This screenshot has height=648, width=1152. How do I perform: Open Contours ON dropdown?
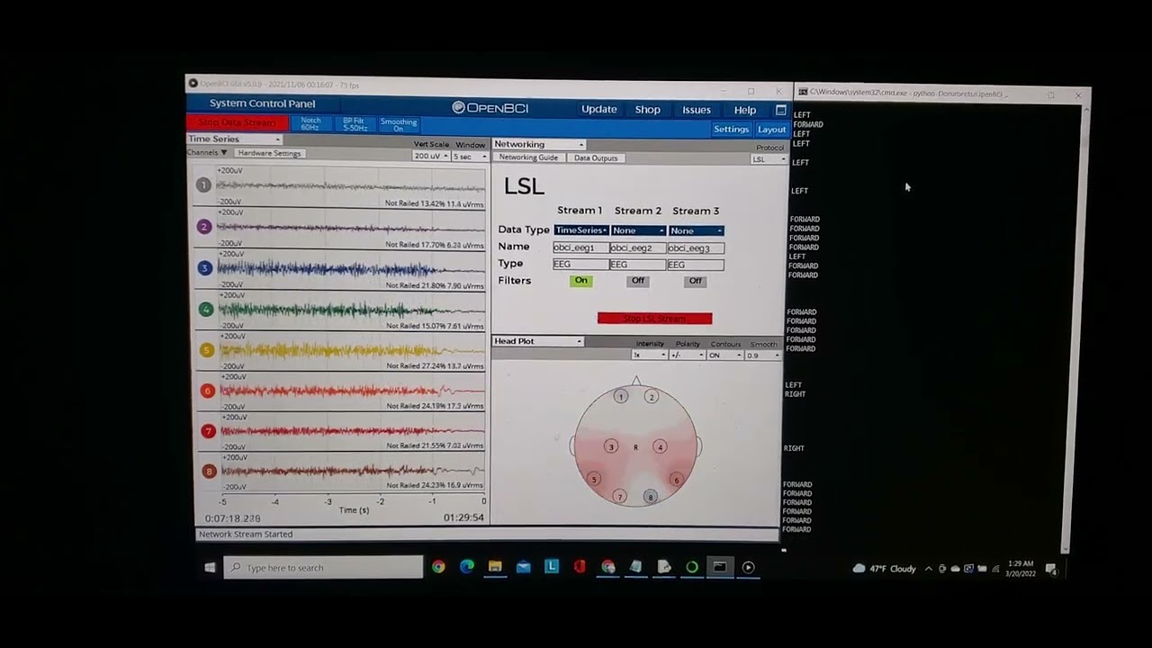[725, 355]
